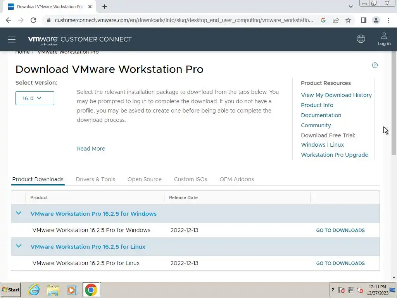The width and height of the screenshot is (397, 298).
Task: Open the 16.0 version dropdown
Action: [35, 98]
